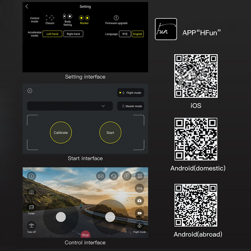Click the 'Language:' label
The width and height of the screenshot is (251, 251).
tap(112, 34)
